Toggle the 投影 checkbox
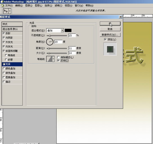Screen dimensions: 153x144 (x=4, y=33)
